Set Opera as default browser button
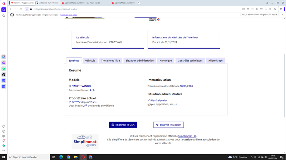The width and height of the screenshot is (286, 160). point(260,15)
